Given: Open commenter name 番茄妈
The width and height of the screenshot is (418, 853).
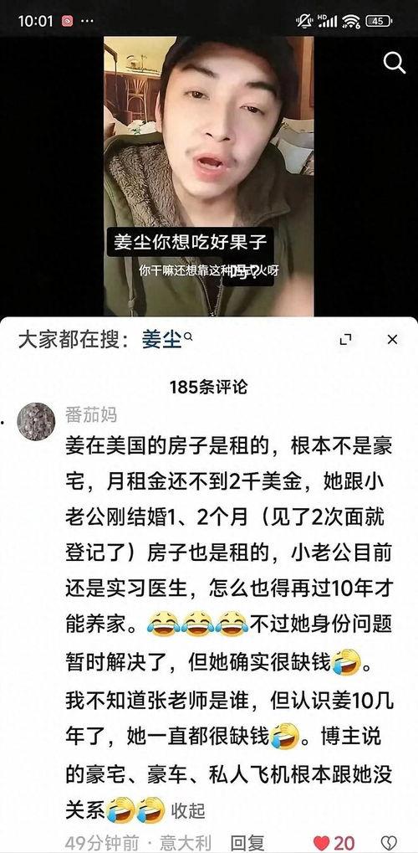Looking at the screenshot, I should [x=91, y=415].
